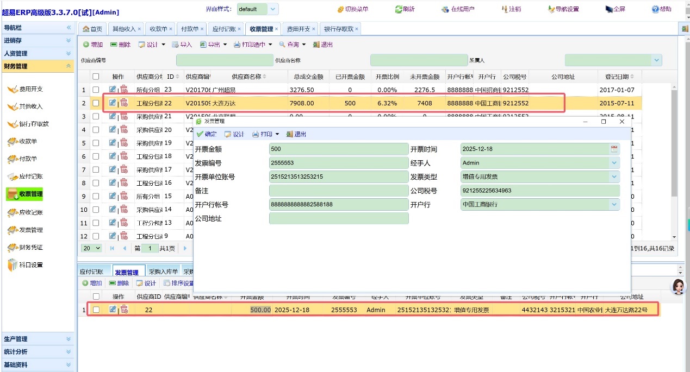
Task: Open the 发票类型 dropdown
Action: (x=614, y=176)
